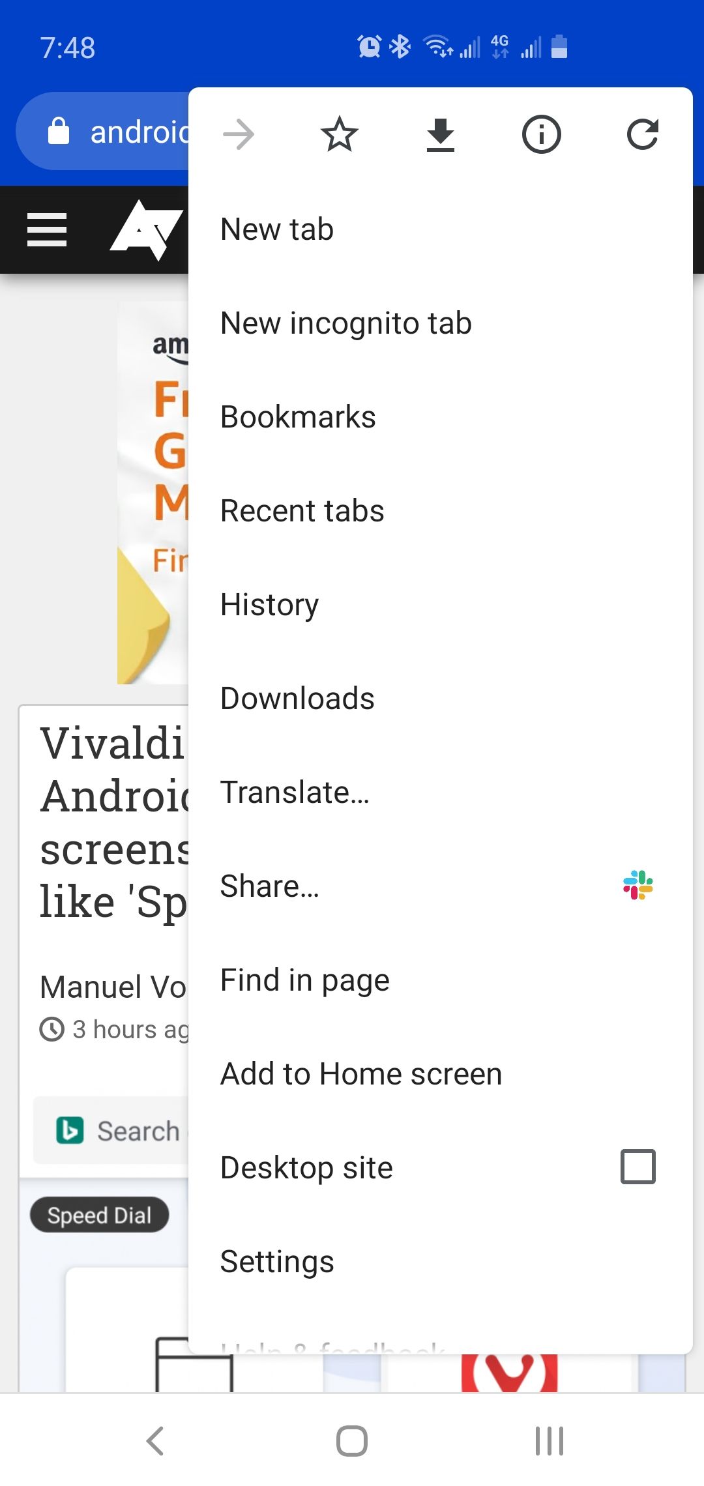Image resolution: width=704 pixels, height=1486 pixels.
Task: Download the page using the download icon
Action: click(441, 135)
